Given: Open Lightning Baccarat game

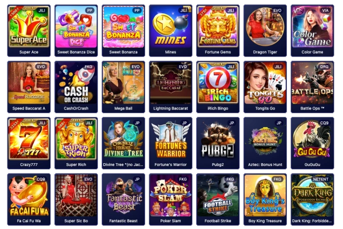Looking at the screenshot, I should coord(170,87).
